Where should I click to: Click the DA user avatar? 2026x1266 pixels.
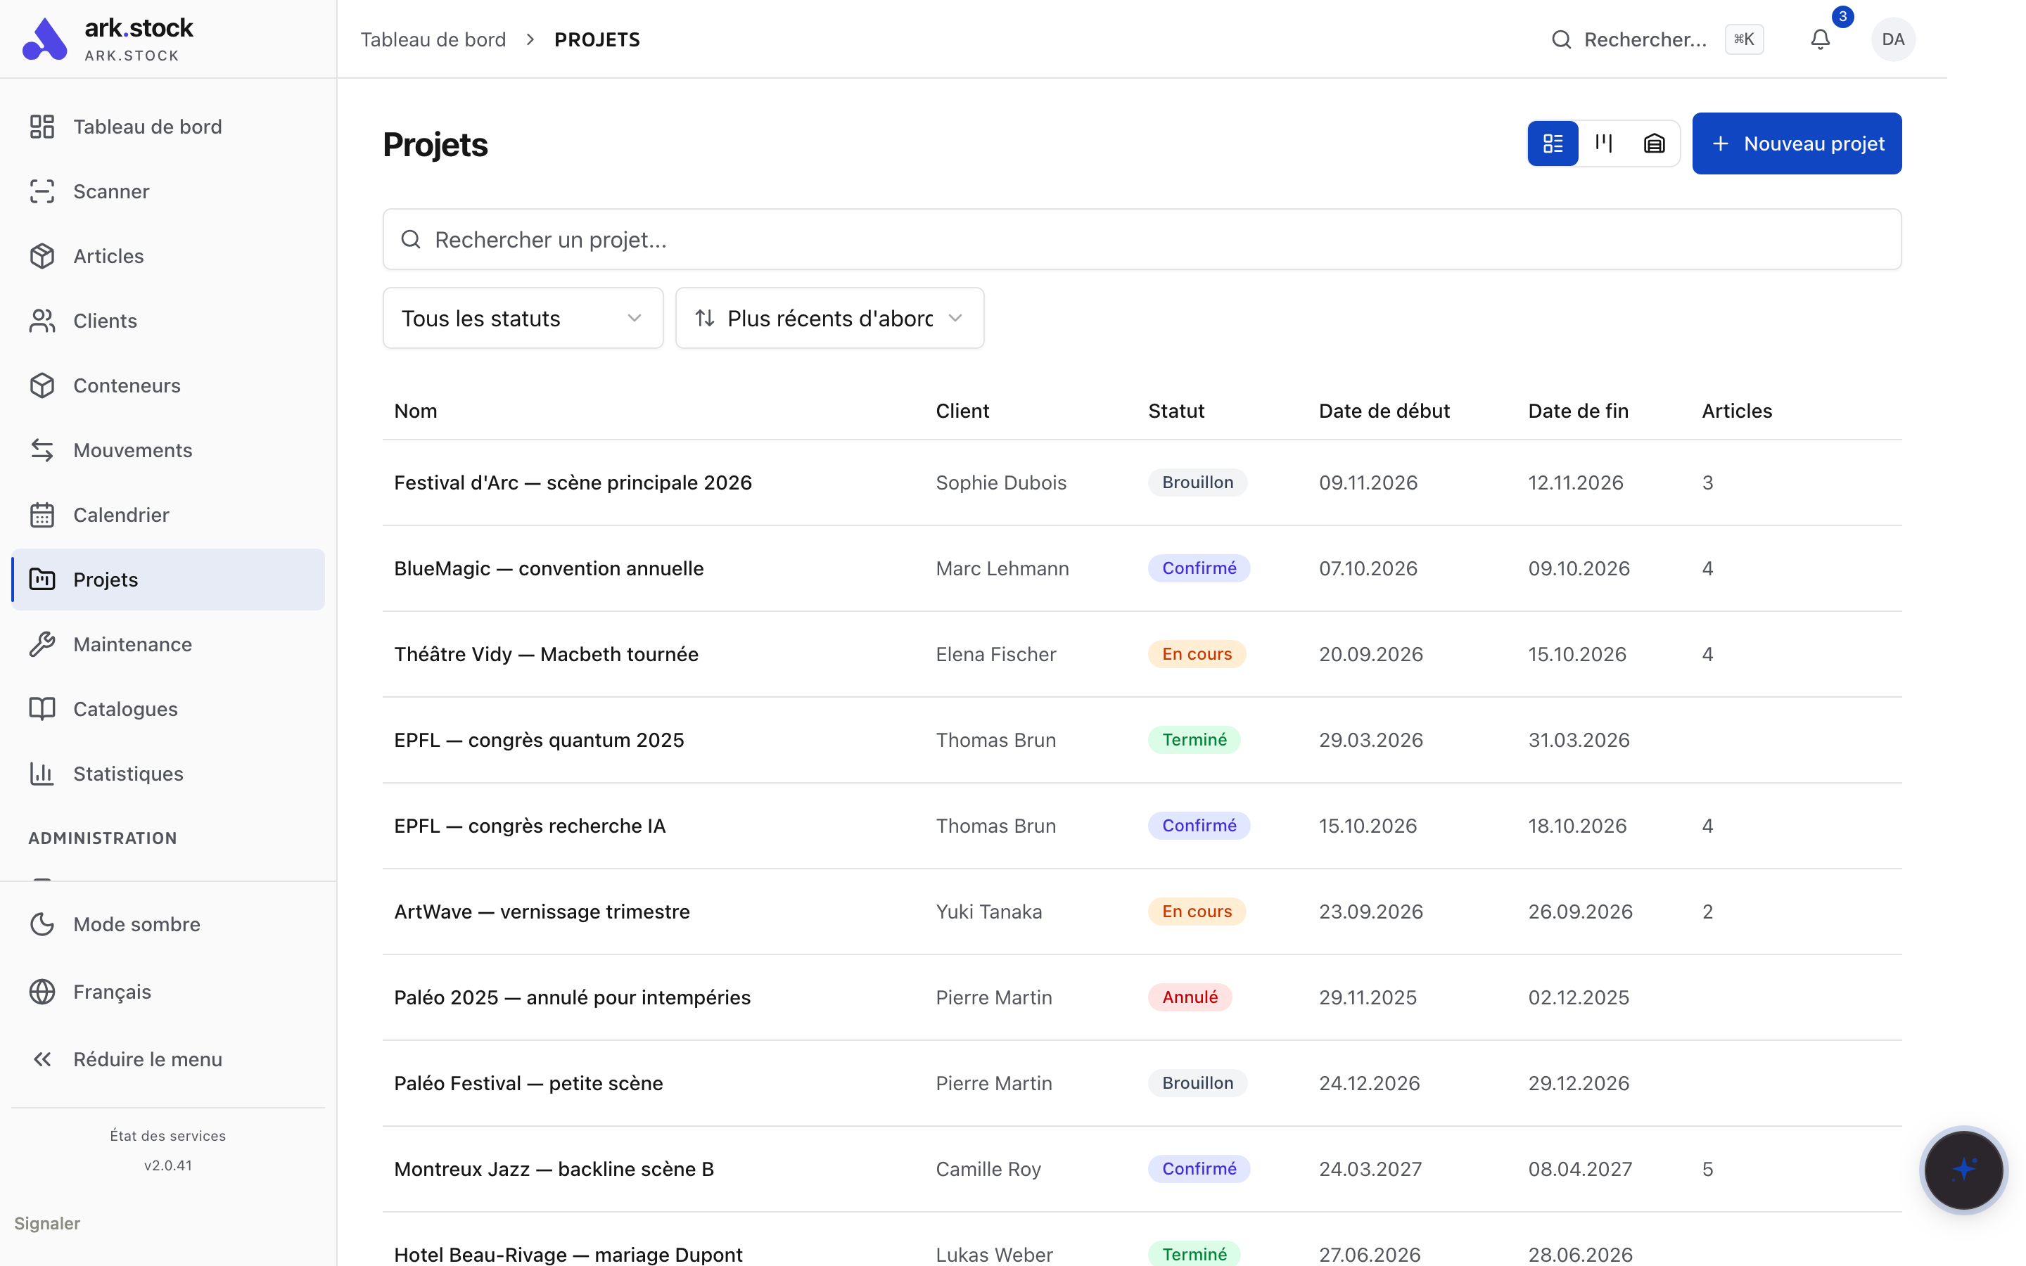(x=1893, y=39)
